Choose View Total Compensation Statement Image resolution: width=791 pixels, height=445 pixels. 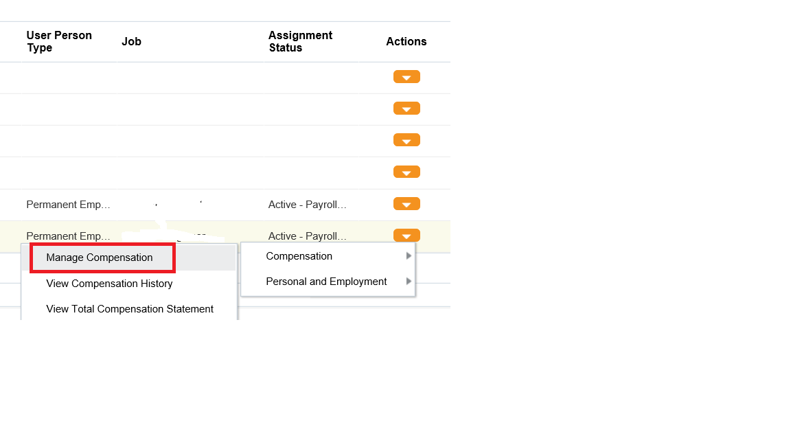(129, 308)
